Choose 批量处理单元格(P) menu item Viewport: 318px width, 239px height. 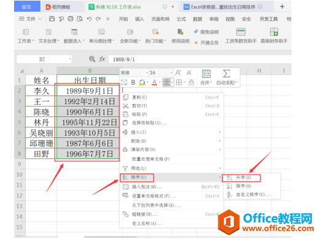click(171, 159)
